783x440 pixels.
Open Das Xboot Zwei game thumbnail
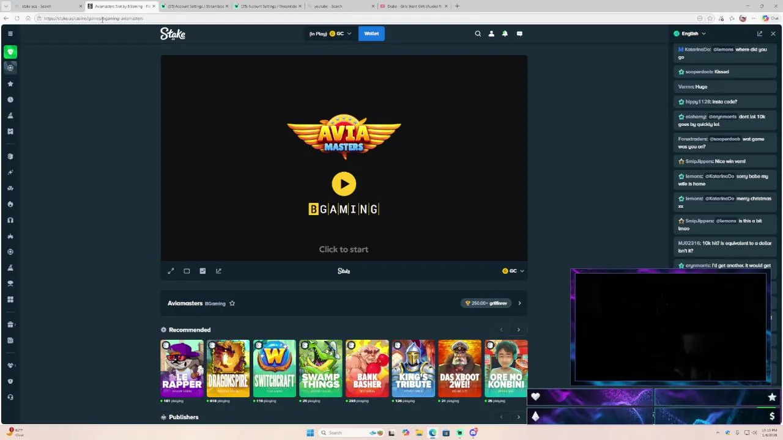(459, 369)
